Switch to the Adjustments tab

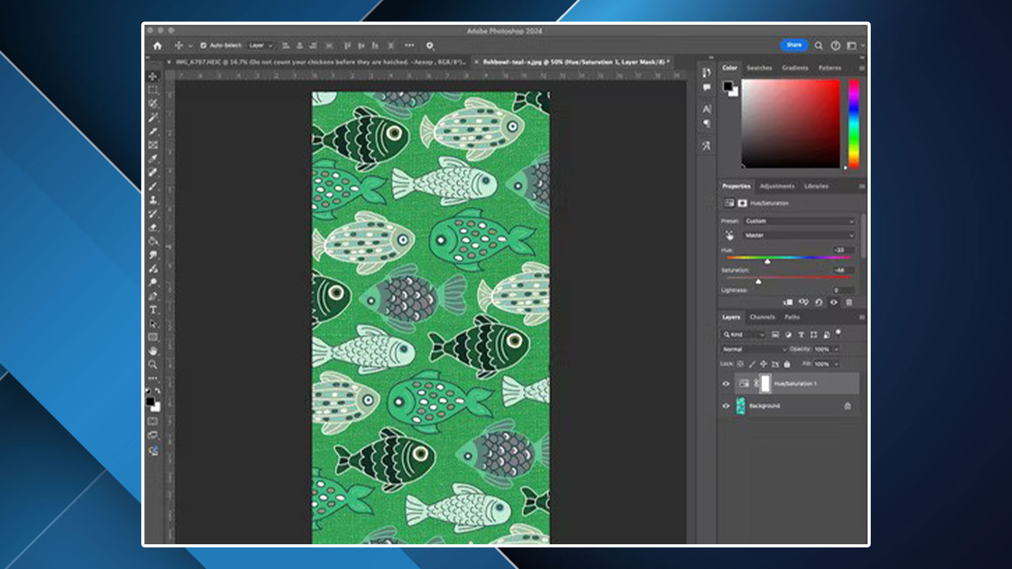coord(777,186)
